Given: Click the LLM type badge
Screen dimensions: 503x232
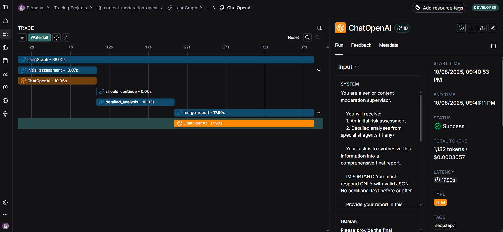Looking at the screenshot, I should (x=440, y=203).
